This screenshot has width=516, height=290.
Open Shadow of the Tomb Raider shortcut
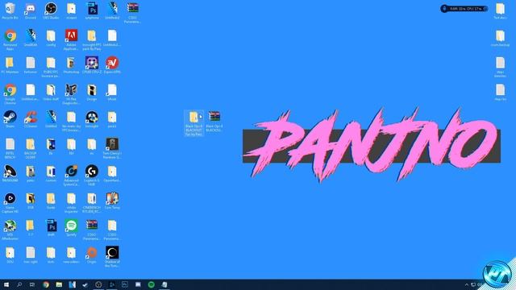point(112,252)
